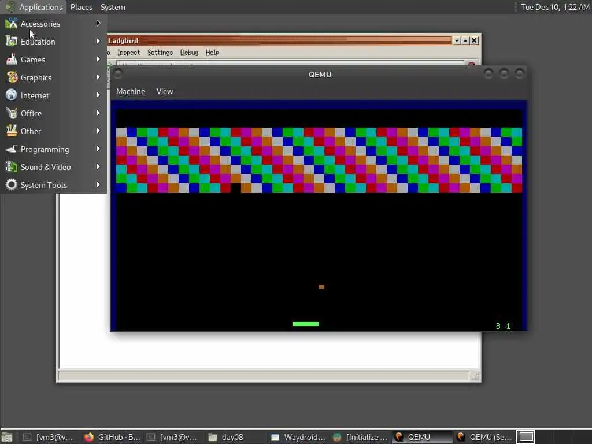Click the Games category icon
Viewport: 592px width, 444px height.
click(x=12, y=60)
